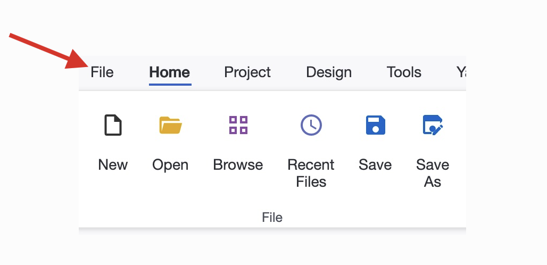This screenshot has height=265, width=547.
Task: Click the Recent Files clock icon
Action: point(311,125)
